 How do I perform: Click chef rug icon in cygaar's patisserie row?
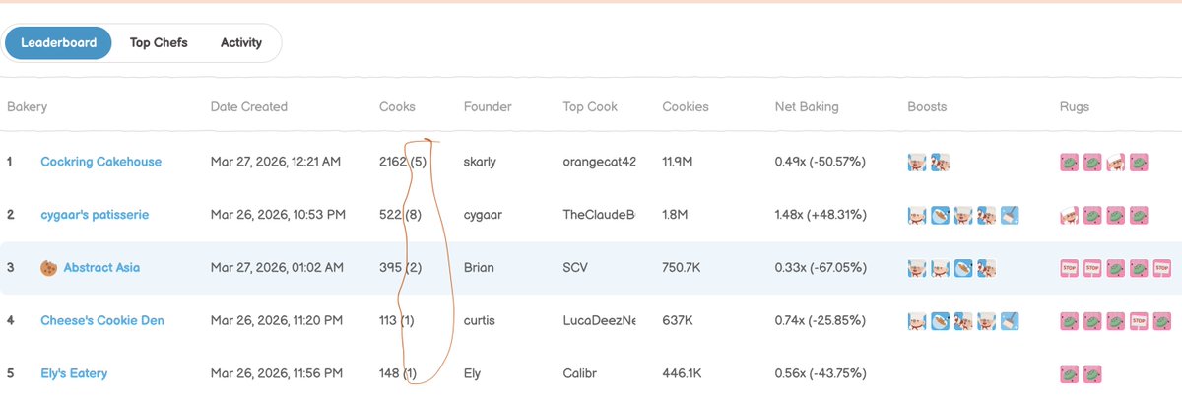(1069, 215)
